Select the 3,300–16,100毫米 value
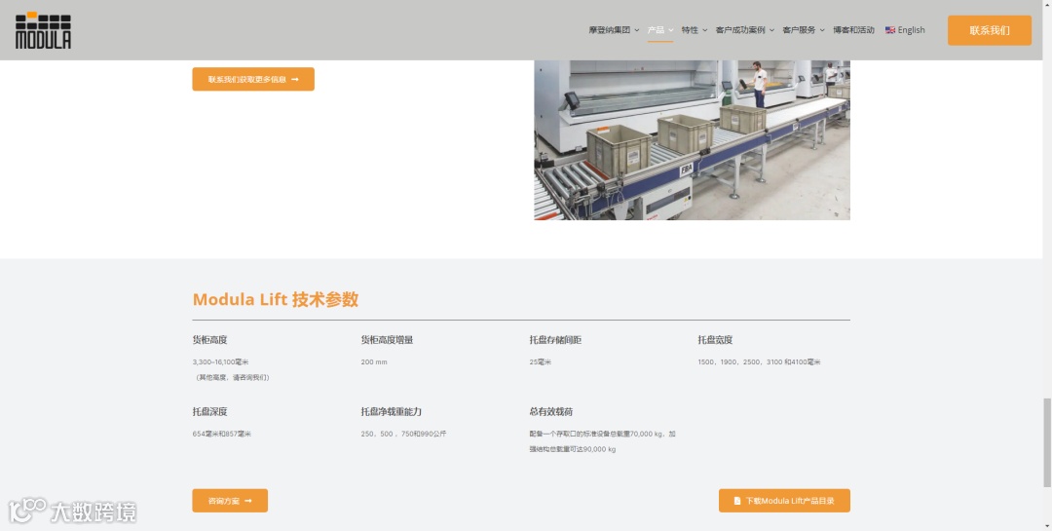Viewport: 1052px width, 531px height. [x=221, y=361]
